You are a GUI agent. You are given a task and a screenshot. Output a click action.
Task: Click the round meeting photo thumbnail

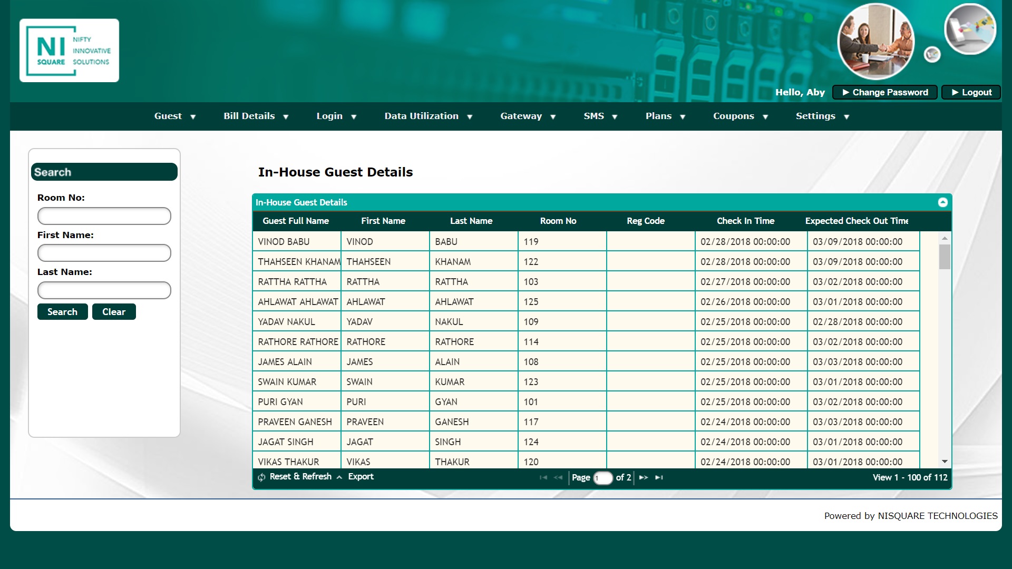(x=875, y=42)
